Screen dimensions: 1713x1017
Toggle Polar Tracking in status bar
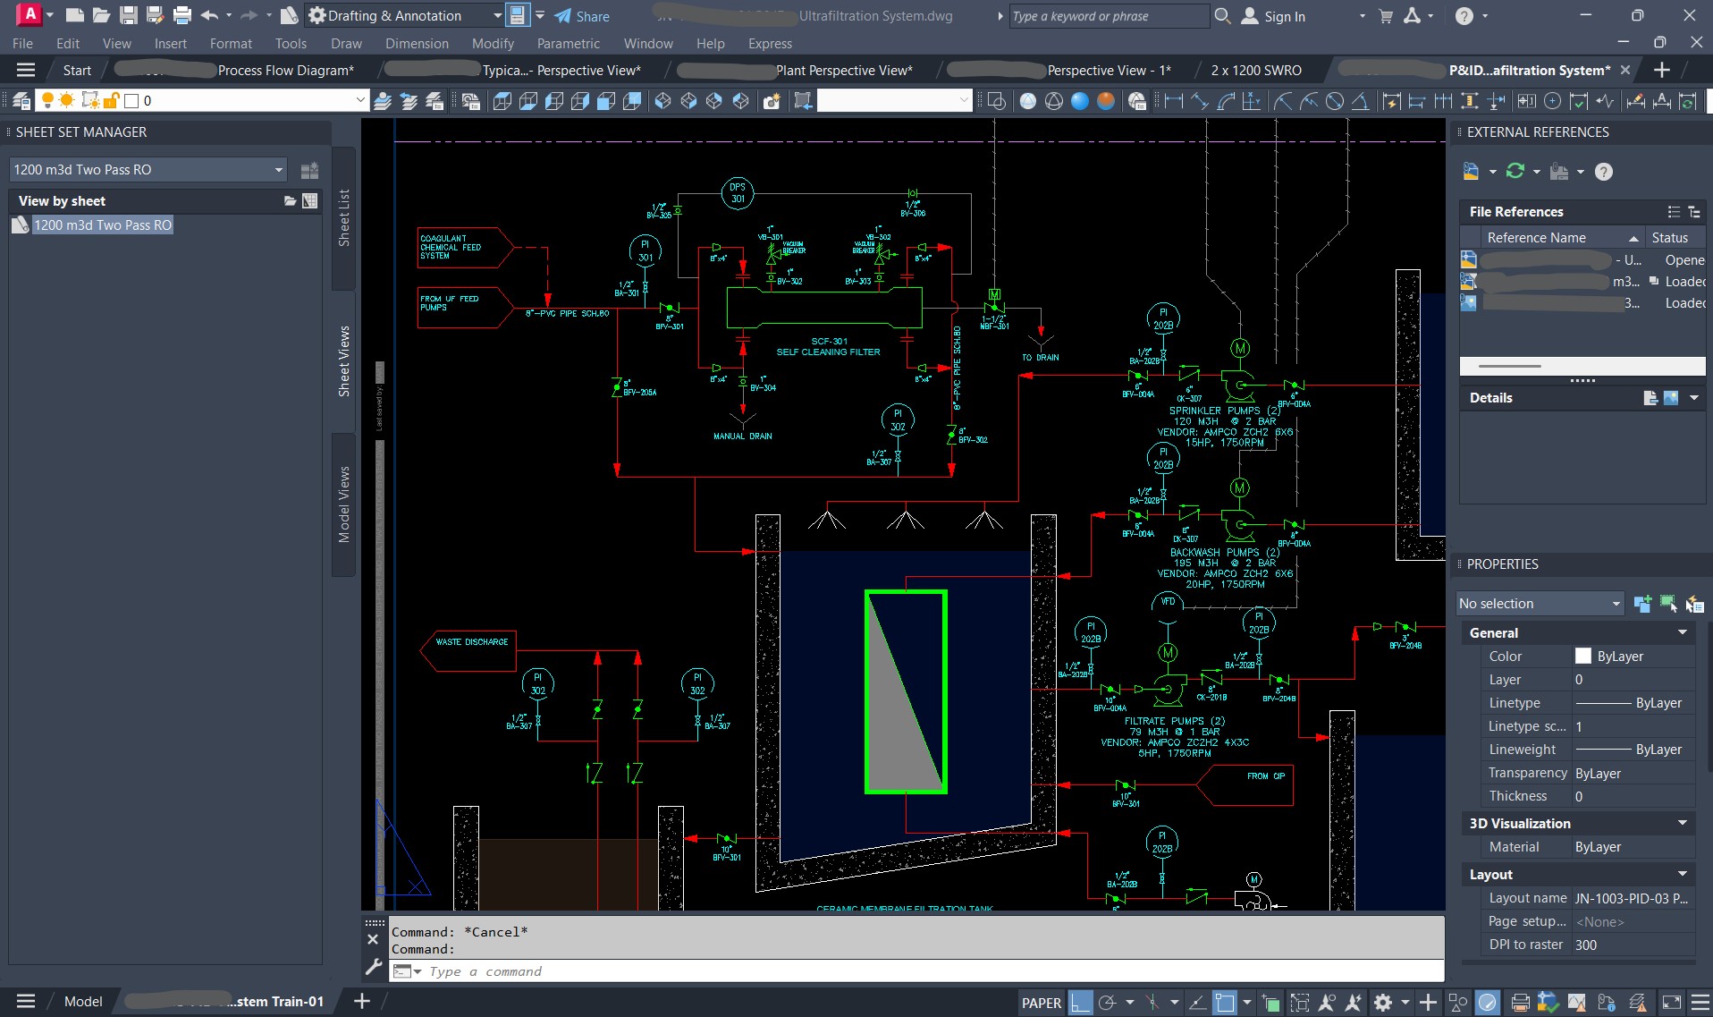[x=1108, y=1003]
